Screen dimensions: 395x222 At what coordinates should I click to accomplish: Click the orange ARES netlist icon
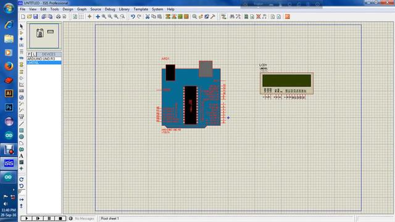(x=287, y=17)
